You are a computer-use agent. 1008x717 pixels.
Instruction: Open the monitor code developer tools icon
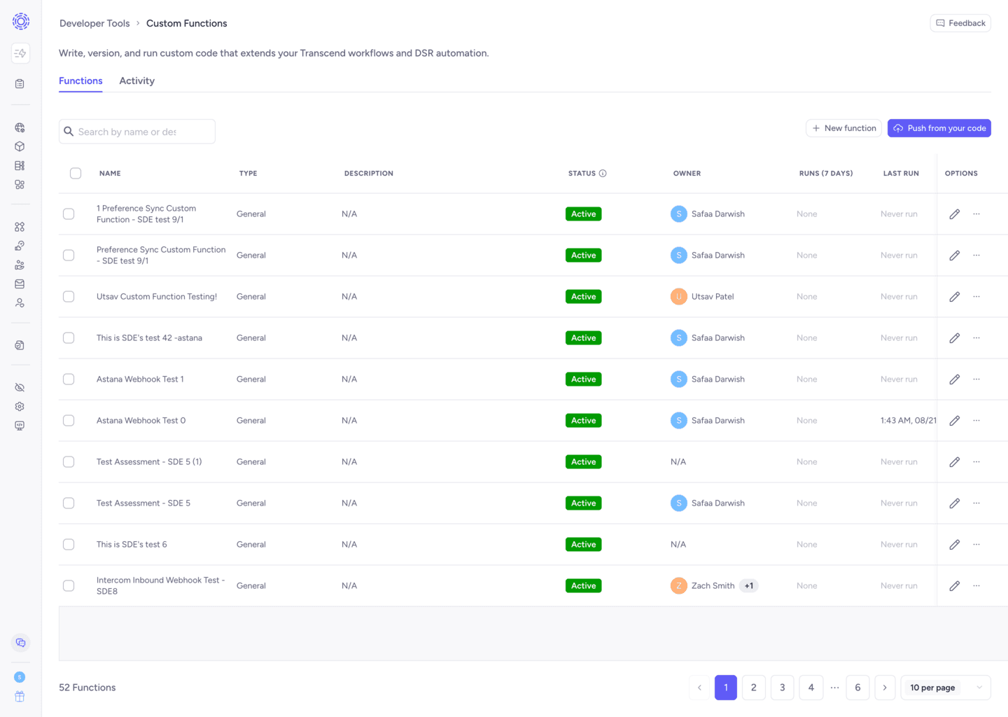click(x=20, y=426)
